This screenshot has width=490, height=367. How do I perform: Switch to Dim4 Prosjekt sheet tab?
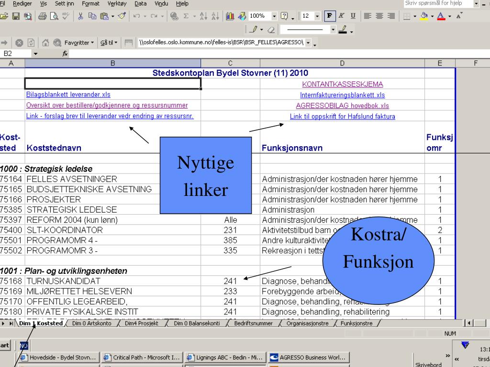(142, 324)
